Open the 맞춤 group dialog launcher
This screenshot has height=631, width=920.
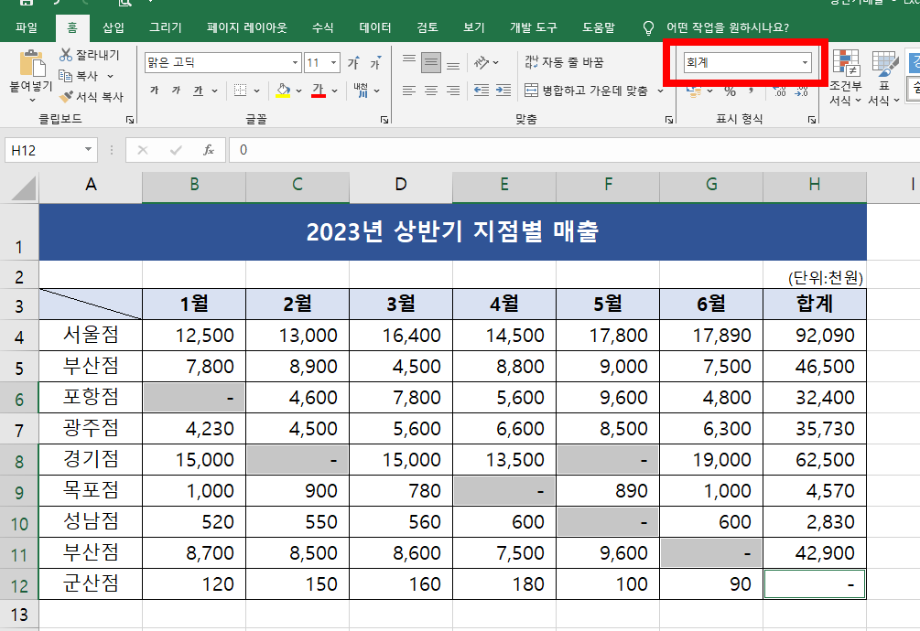669,120
